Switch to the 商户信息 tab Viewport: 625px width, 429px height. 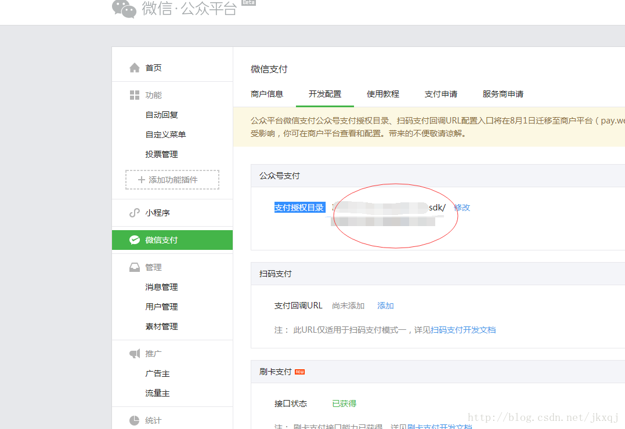point(267,94)
